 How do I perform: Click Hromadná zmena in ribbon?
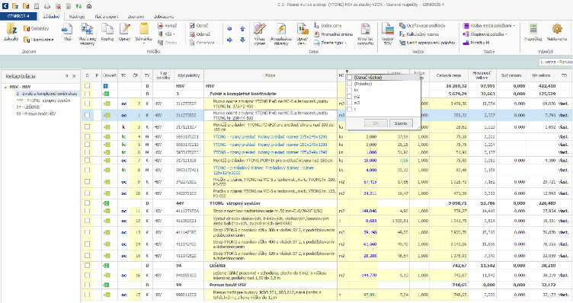(x=333, y=34)
